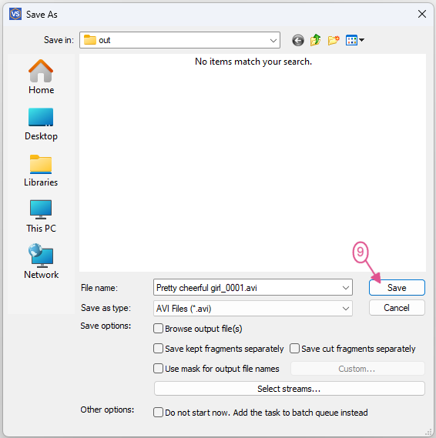This screenshot has height=438, width=436.
Task: Go back to the last folder visited
Action: coord(298,40)
